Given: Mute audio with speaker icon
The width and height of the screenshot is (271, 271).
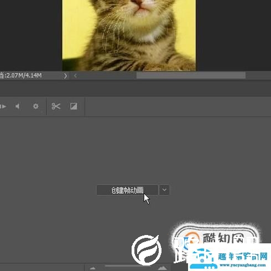Looking at the screenshot, I should 18,106.
